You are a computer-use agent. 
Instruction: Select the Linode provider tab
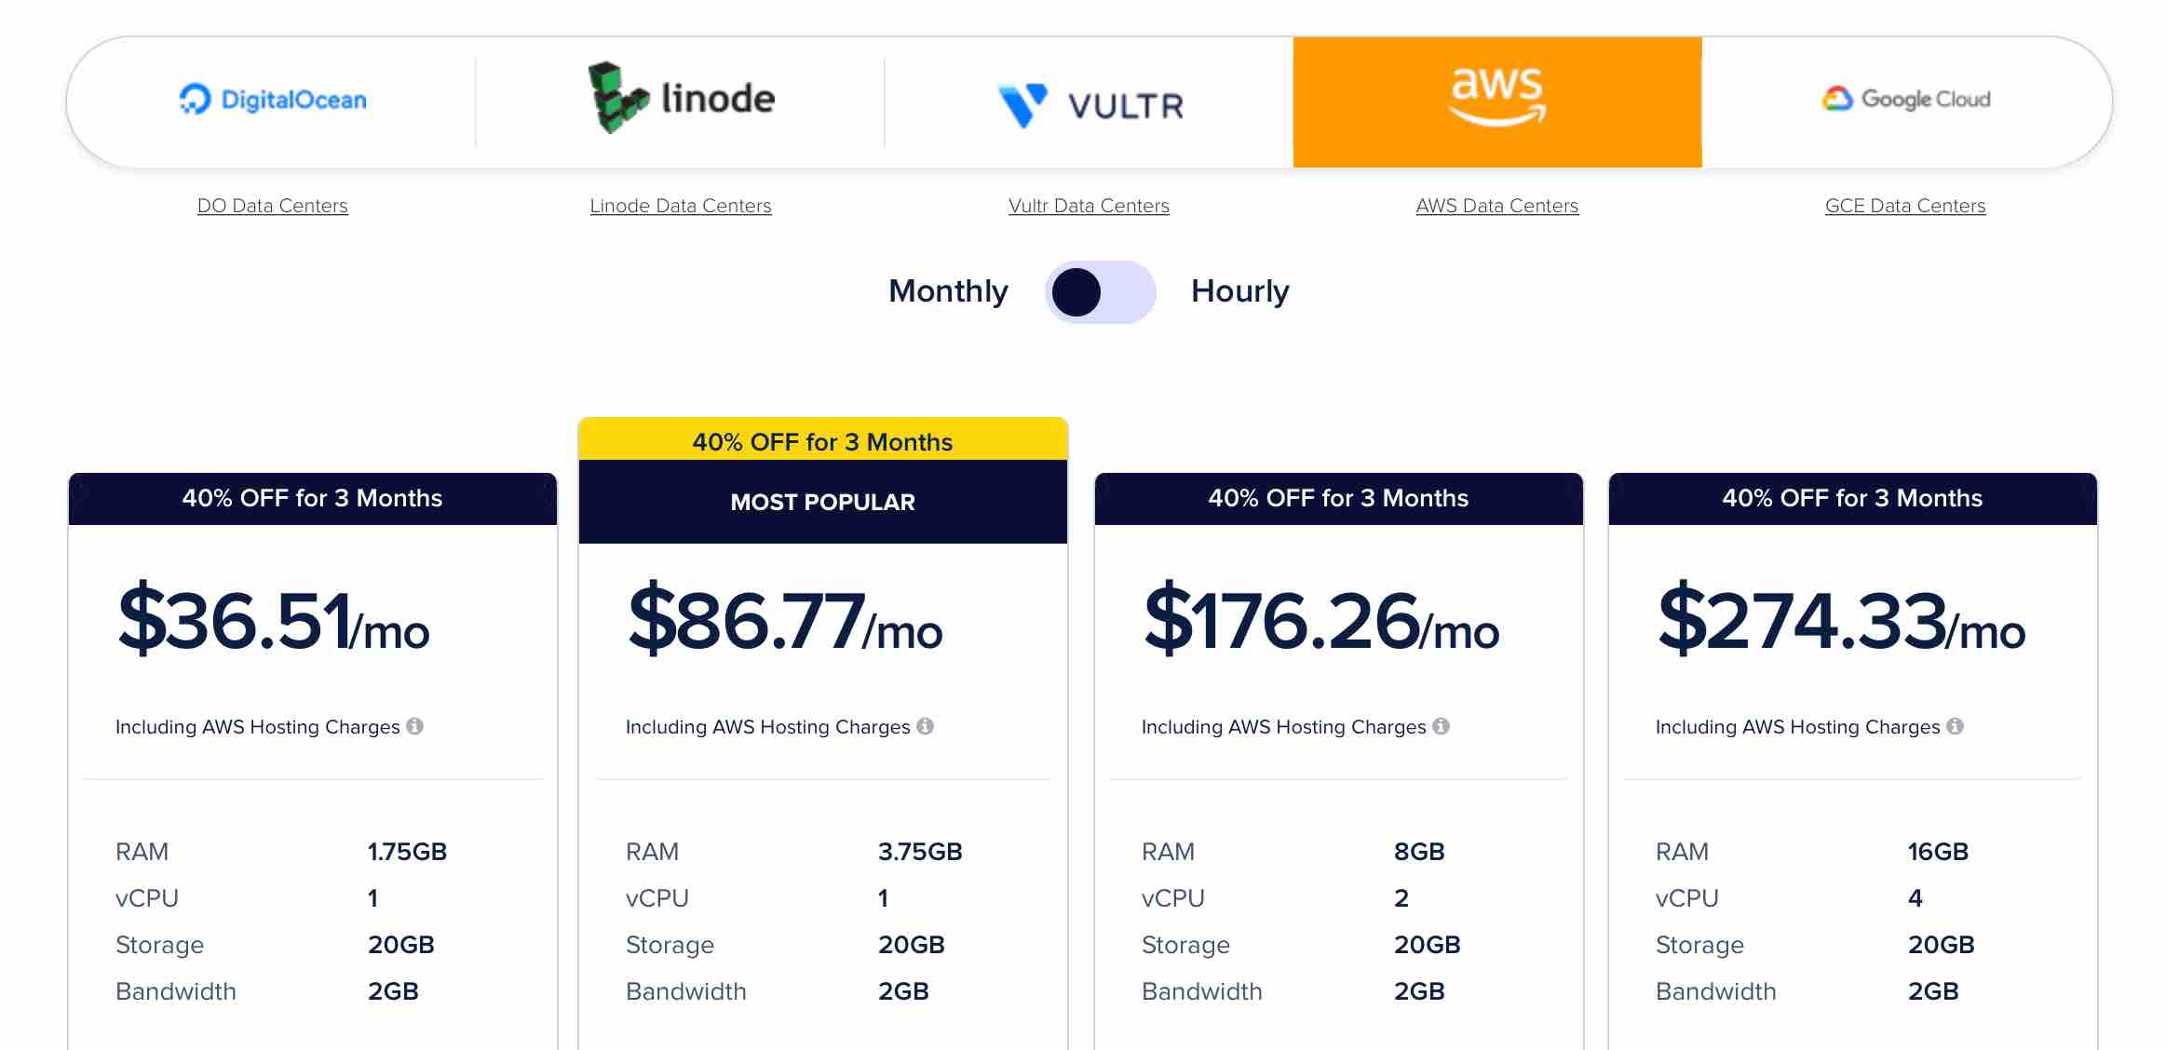[681, 101]
